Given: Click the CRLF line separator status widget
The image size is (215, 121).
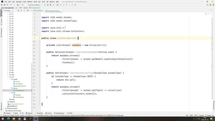Looking at the screenshot, I should [x=191, y=115].
